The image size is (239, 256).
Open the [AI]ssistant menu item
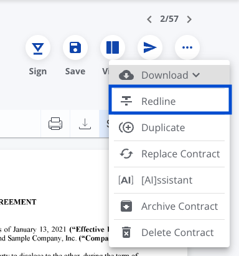169,180
